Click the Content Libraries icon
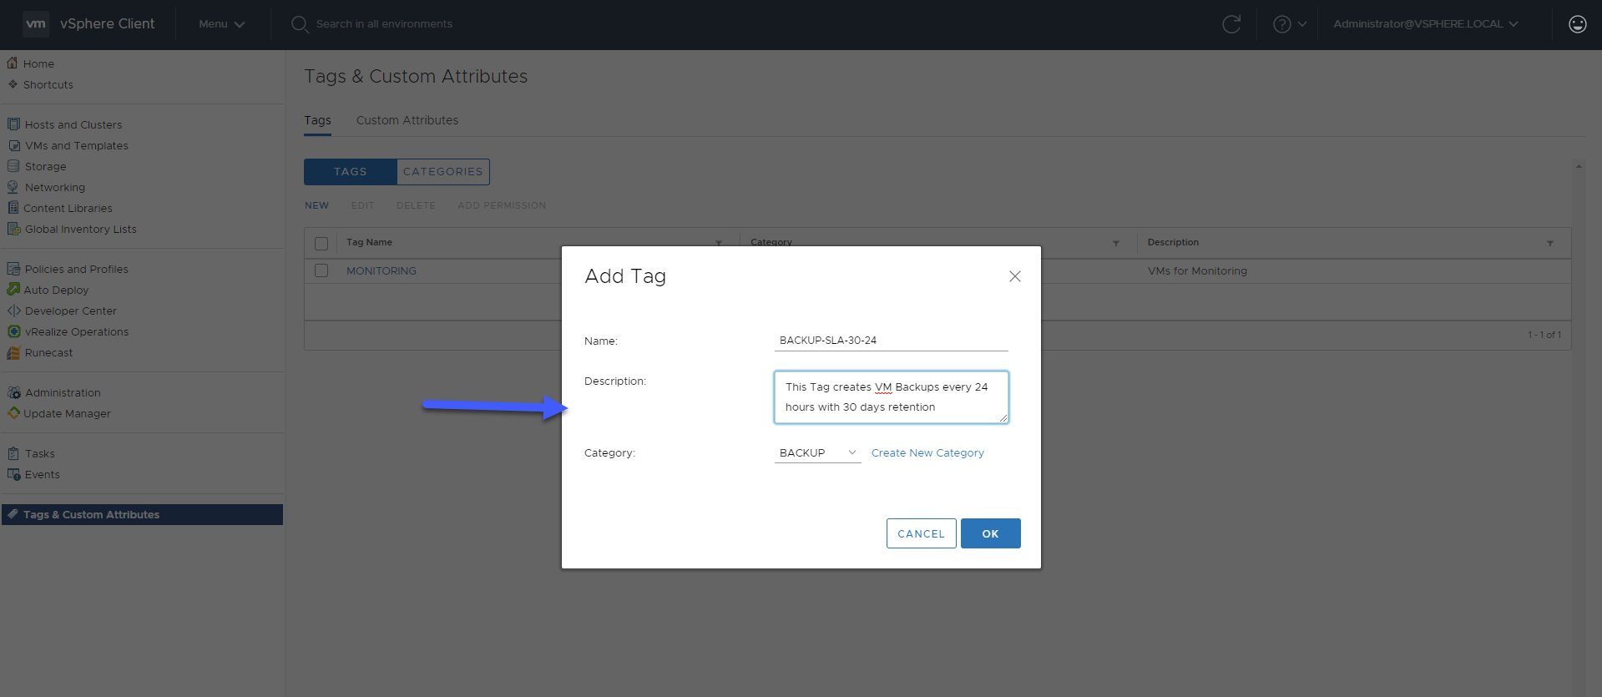Image resolution: width=1602 pixels, height=697 pixels. (13, 208)
